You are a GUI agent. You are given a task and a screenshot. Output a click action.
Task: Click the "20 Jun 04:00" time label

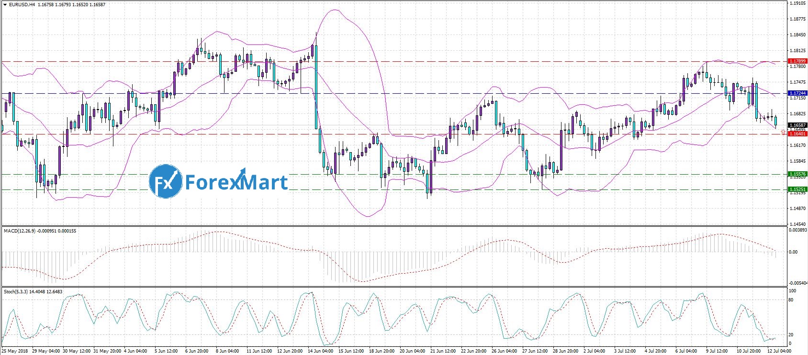[x=412, y=351]
